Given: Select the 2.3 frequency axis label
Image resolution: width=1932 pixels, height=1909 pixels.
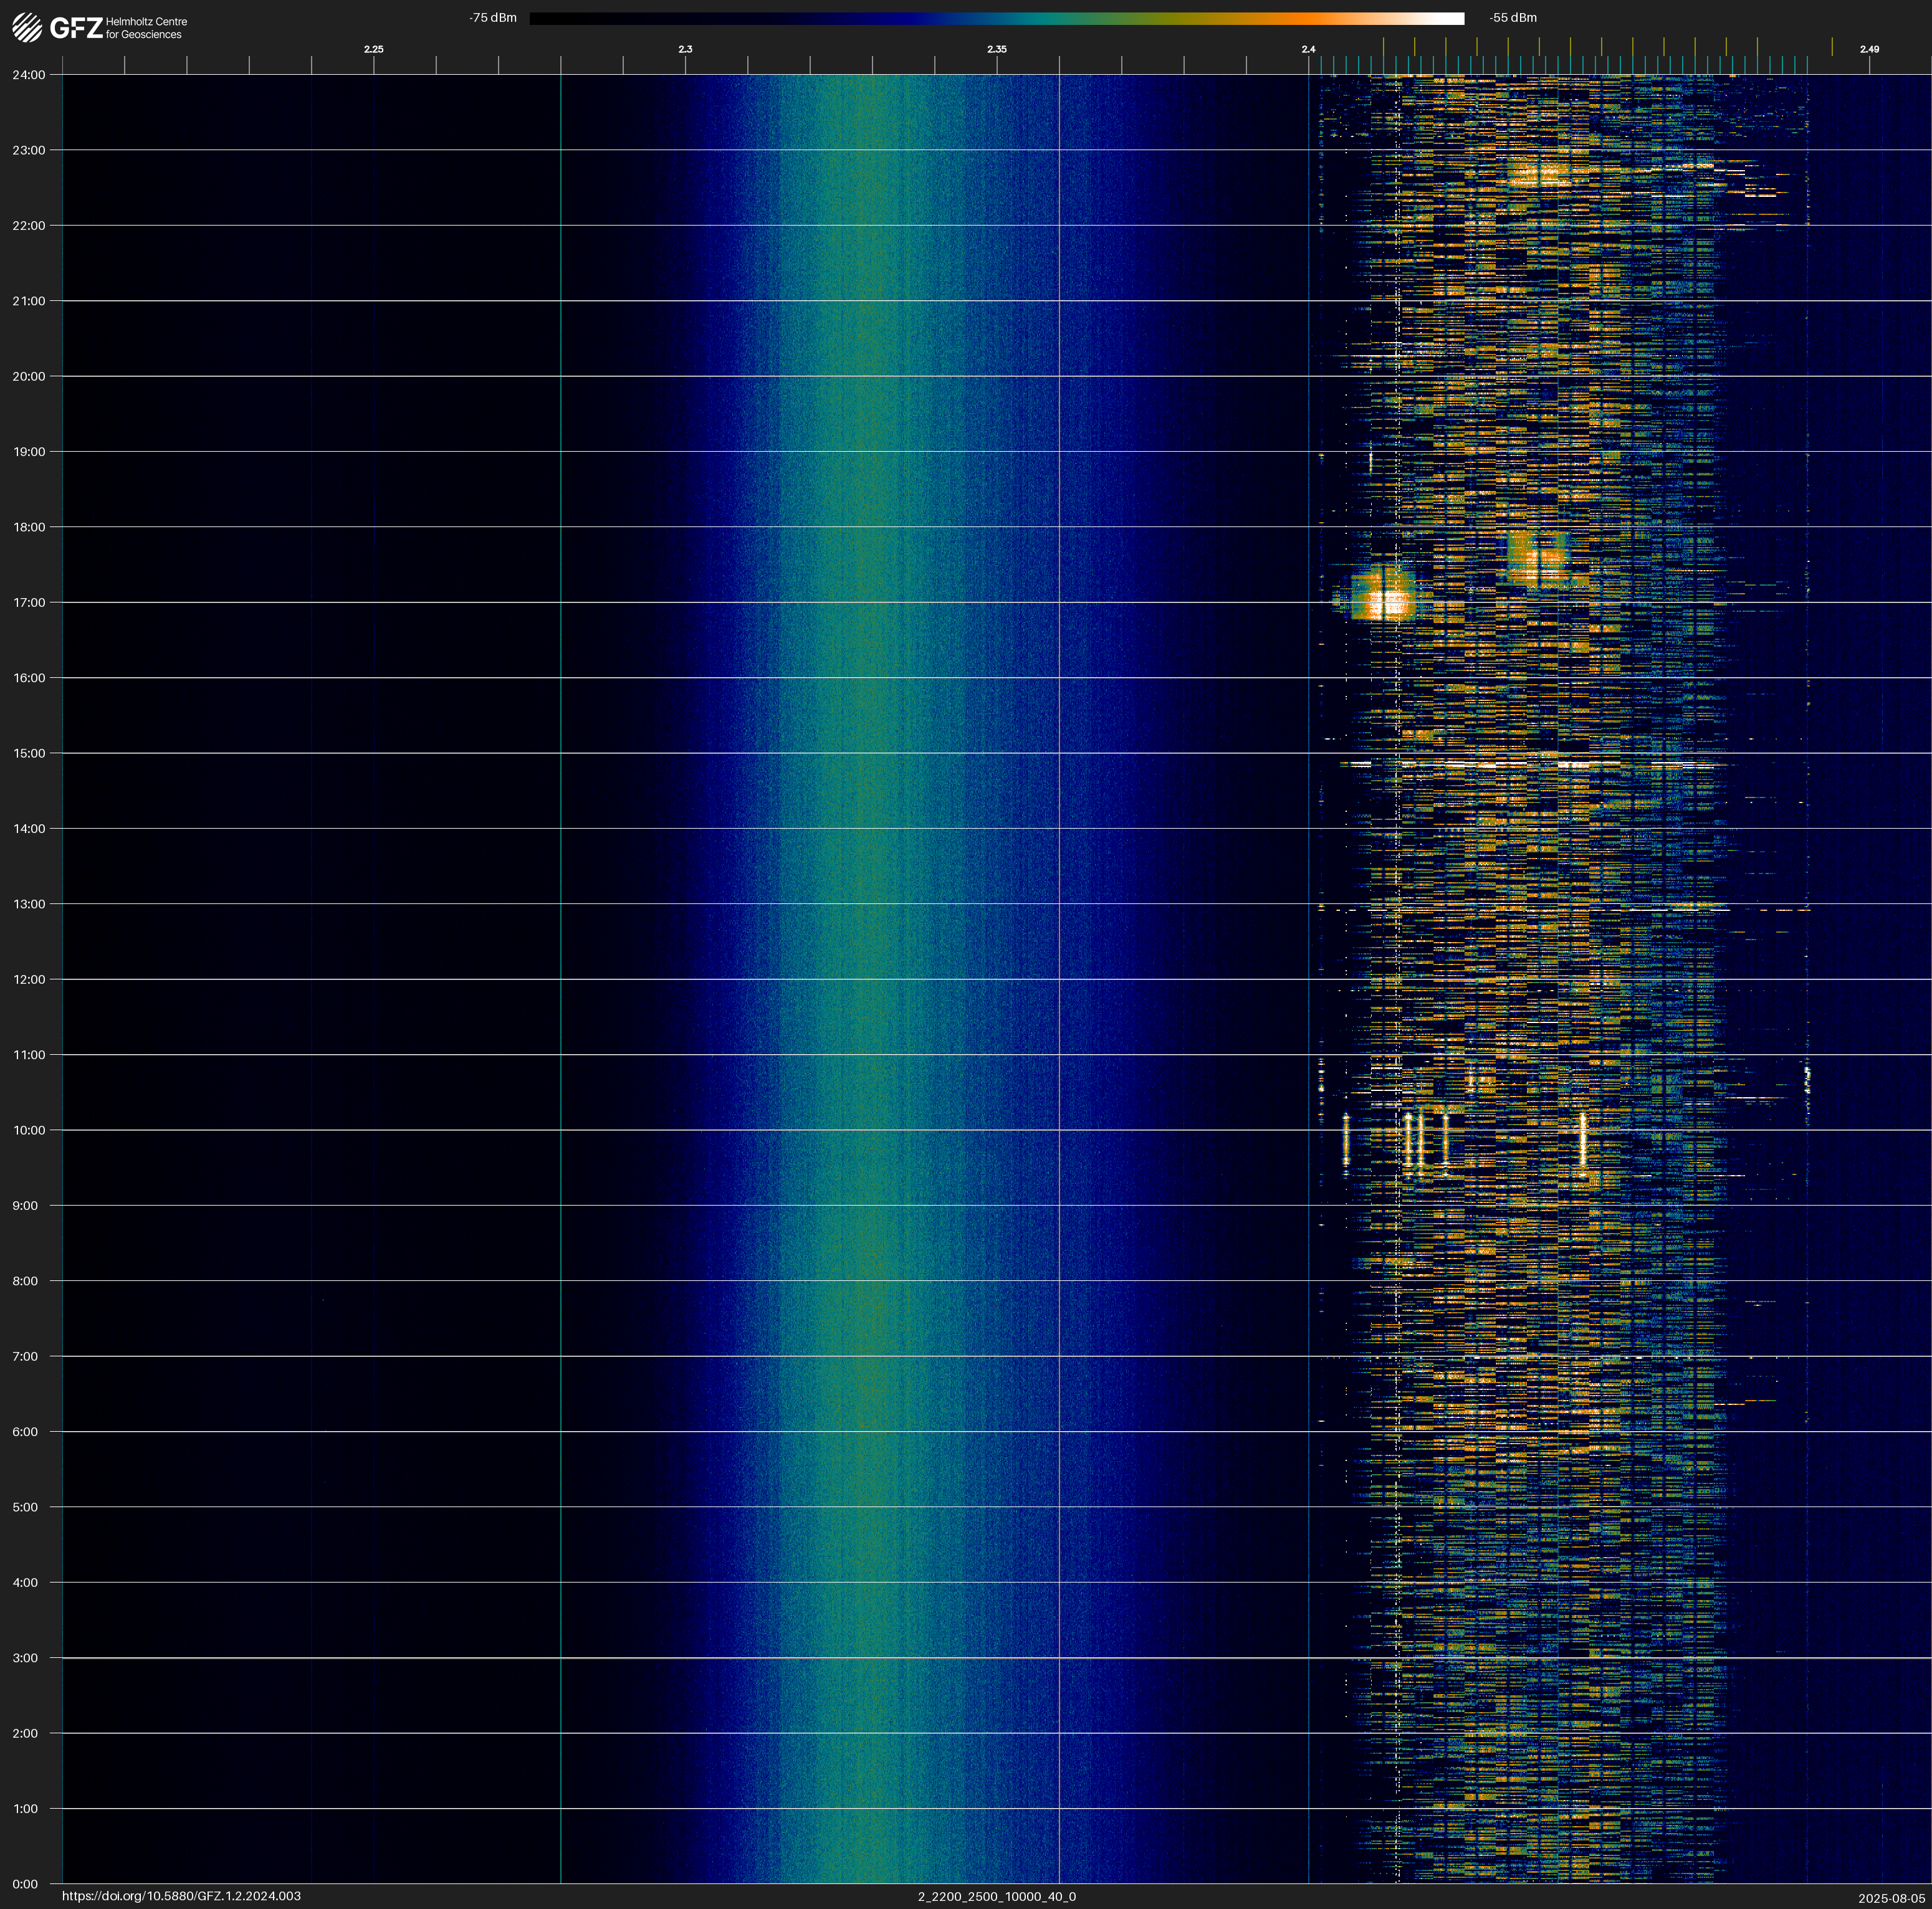Looking at the screenshot, I should click(685, 49).
